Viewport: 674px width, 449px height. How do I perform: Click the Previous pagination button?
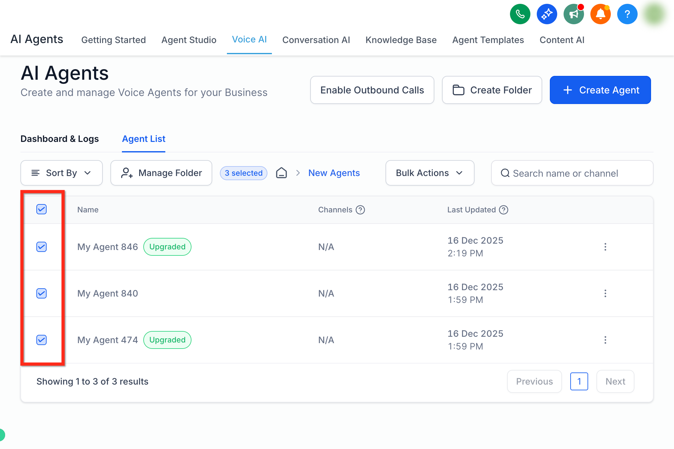click(535, 381)
